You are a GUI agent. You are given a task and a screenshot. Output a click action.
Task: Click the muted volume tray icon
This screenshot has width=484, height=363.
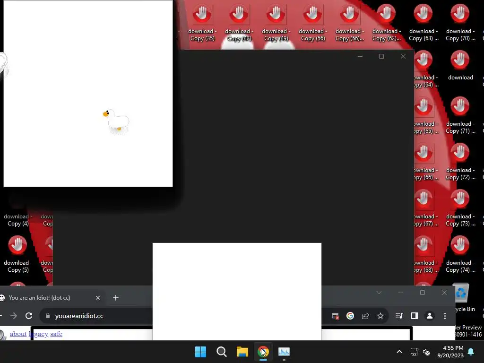pyautogui.click(x=426, y=352)
